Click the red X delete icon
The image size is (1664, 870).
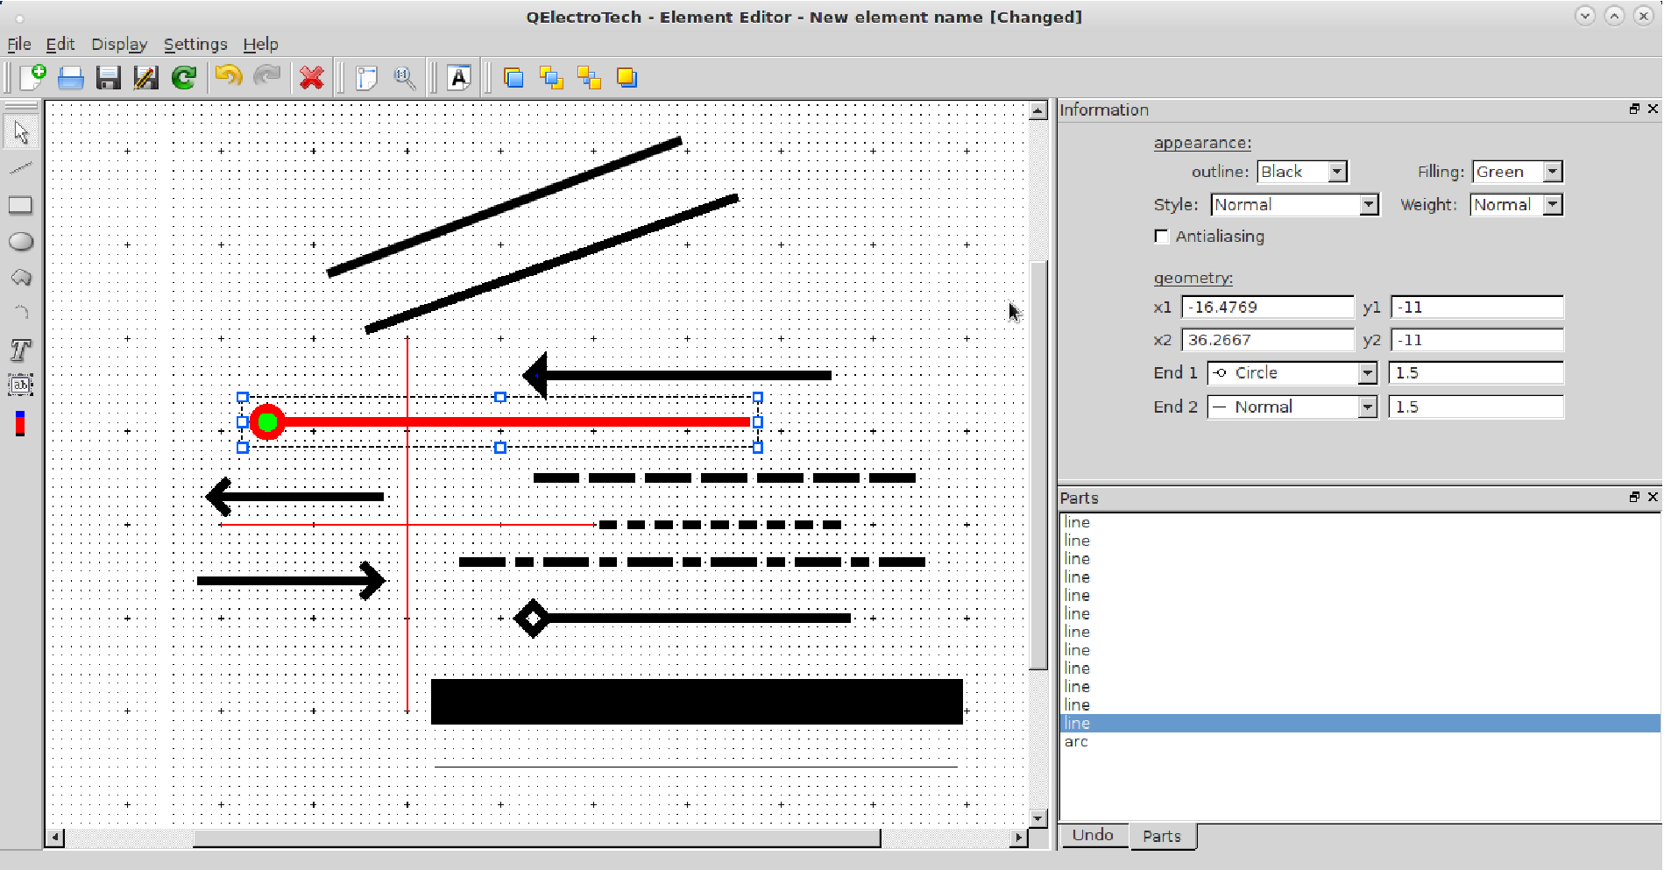coord(311,78)
